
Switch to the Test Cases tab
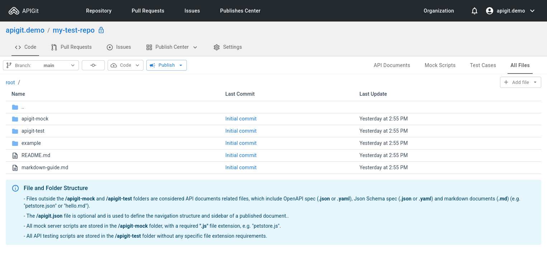(x=483, y=65)
